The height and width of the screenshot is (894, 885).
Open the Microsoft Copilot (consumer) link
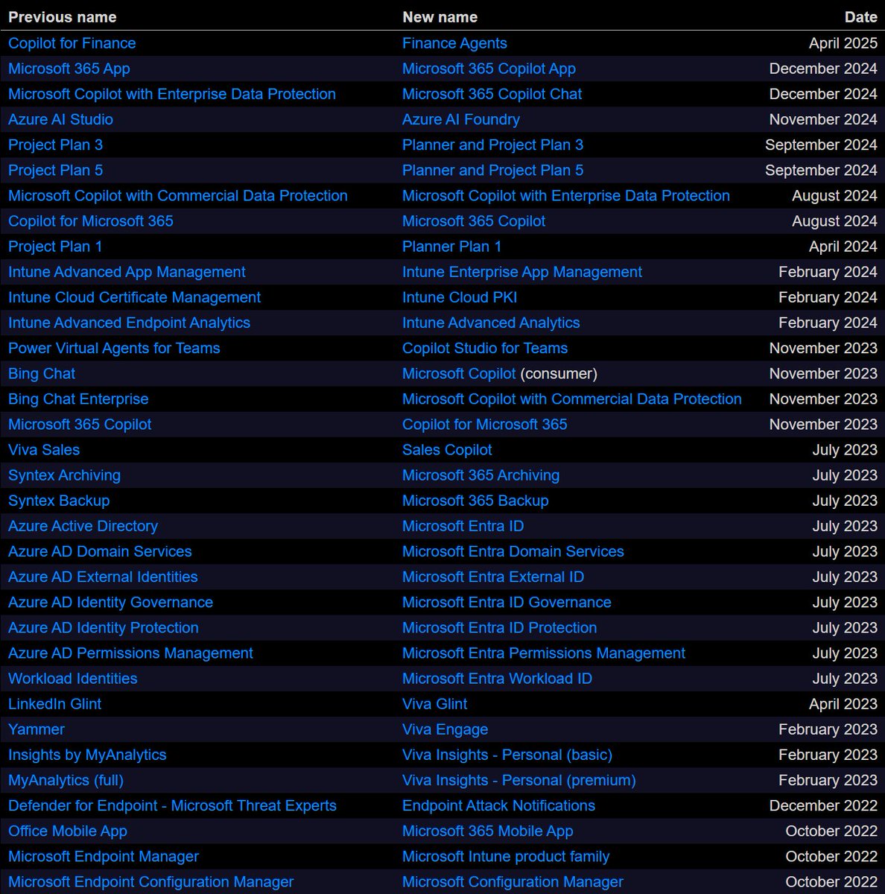459,373
